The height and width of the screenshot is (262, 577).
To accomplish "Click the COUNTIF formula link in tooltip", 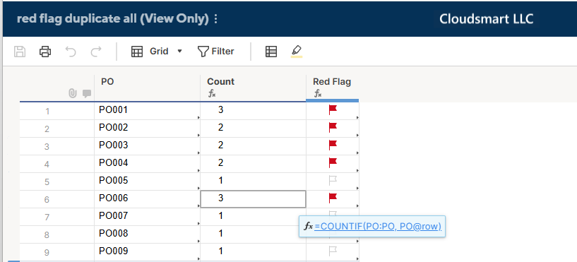I will (x=378, y=226).
